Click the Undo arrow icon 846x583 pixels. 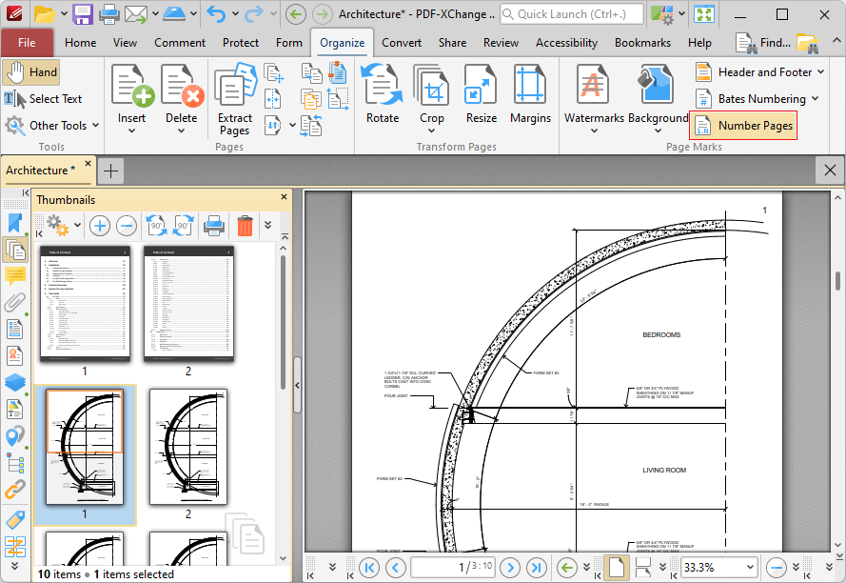point(216,14)
